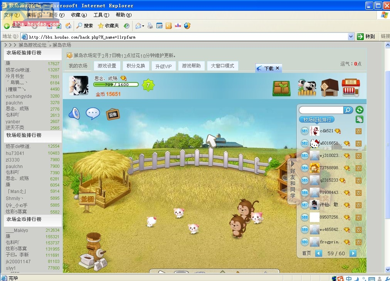Viewport: 390px width, 281px height.
Task: Select friend wj310023 in list
Action: pos(331,156)
